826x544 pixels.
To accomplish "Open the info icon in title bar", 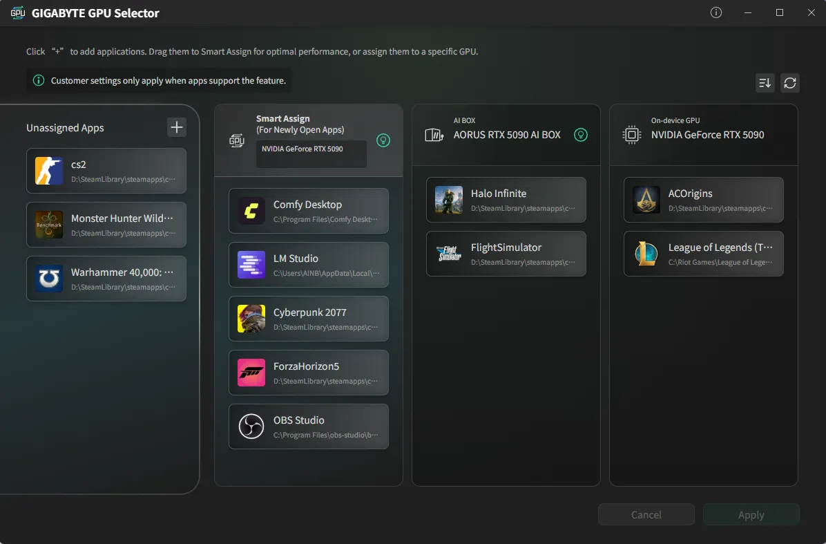I will (716, 12).
